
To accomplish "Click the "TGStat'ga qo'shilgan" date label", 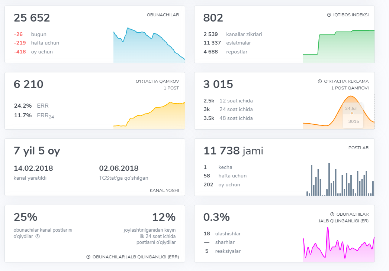I will 124,178.
